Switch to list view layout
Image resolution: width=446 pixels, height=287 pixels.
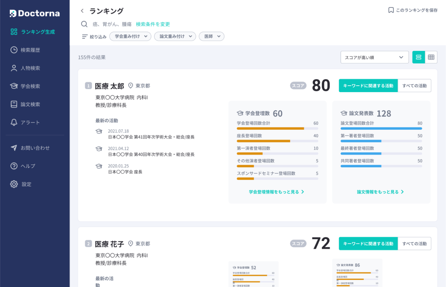click(x=419, y=57)
